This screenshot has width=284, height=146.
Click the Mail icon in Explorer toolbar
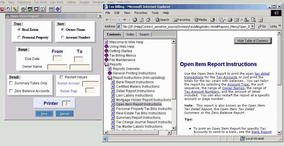221,20
